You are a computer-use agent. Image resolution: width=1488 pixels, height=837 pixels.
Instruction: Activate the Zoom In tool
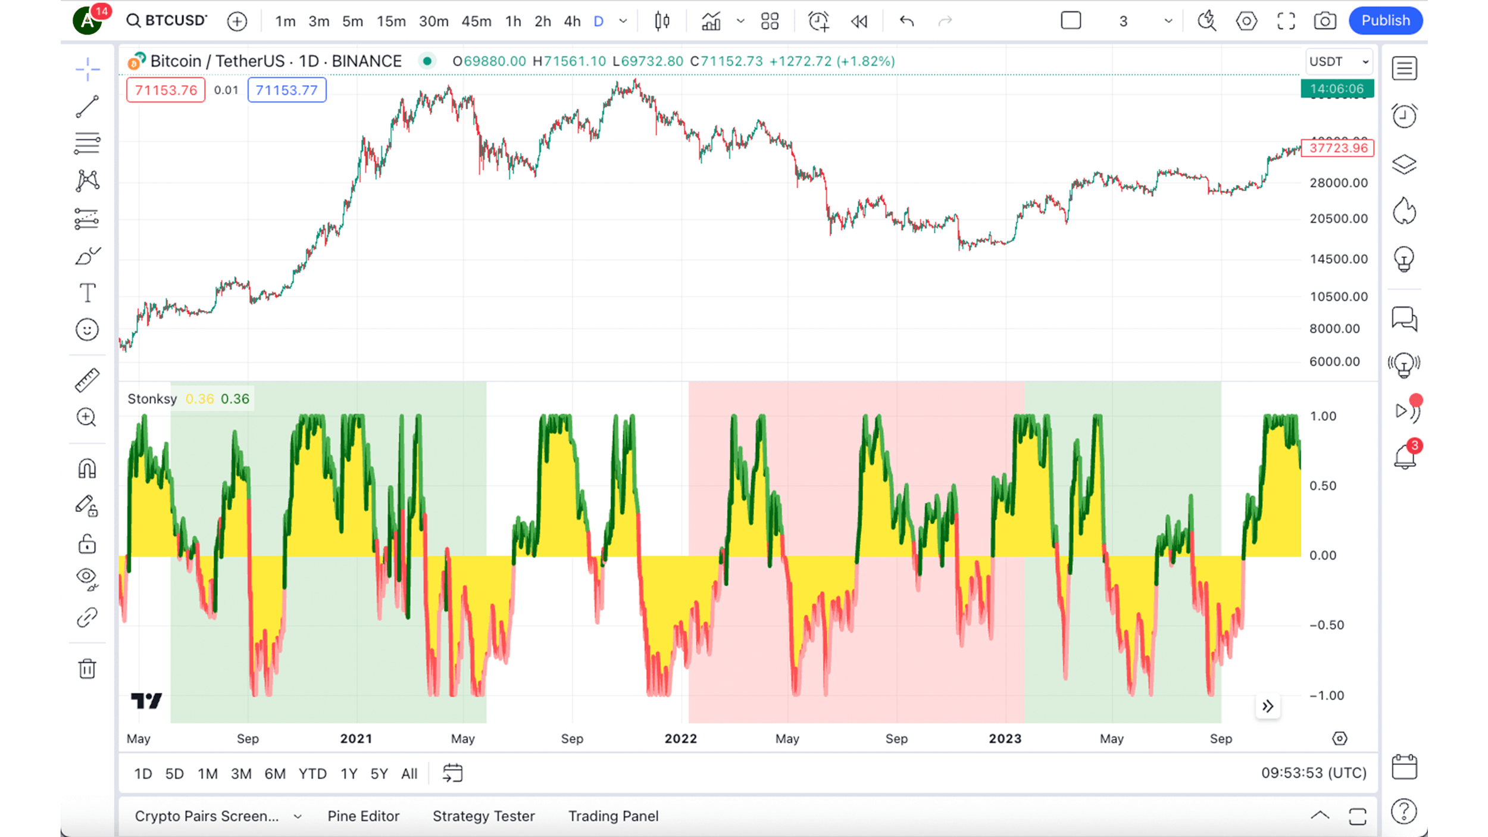point(87,417)
